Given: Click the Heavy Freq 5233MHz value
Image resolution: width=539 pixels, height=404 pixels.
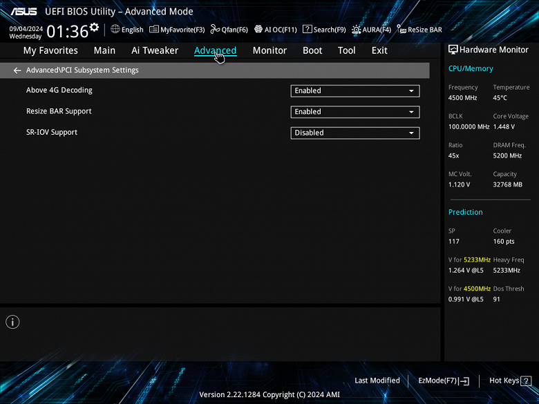Looking at the screenshot, I should (507, 270).
